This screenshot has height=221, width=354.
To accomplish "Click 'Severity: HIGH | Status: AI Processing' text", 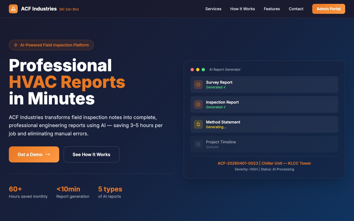I will click(x=264, y=169).
